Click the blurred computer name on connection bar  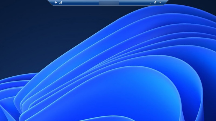coord(109,3)
